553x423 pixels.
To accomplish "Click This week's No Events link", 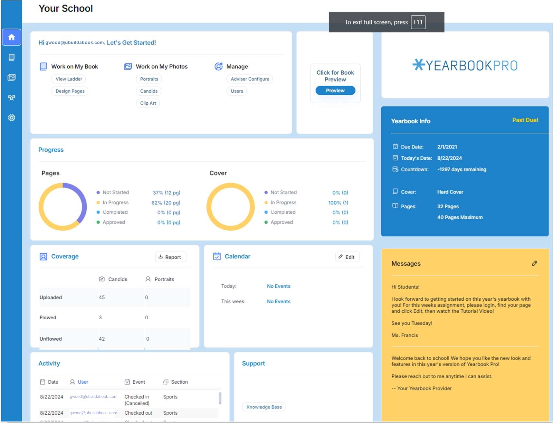I will (x=279, y=301).
